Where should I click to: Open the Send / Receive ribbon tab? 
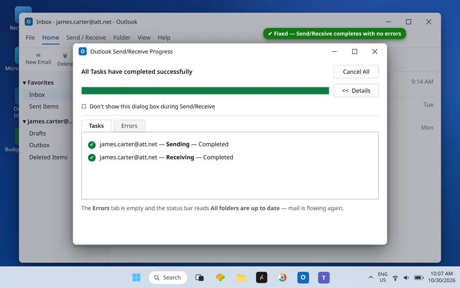86,38
